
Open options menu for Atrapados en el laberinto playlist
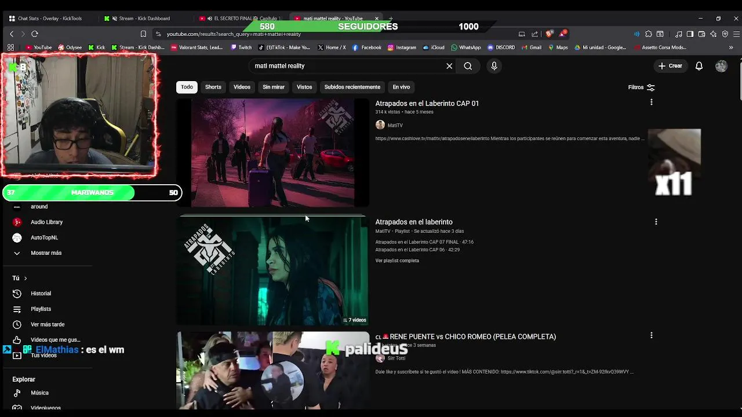click(656, 222)
